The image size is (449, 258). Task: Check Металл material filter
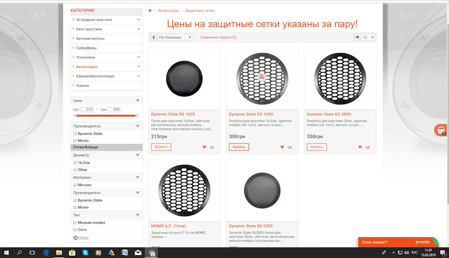75,185
